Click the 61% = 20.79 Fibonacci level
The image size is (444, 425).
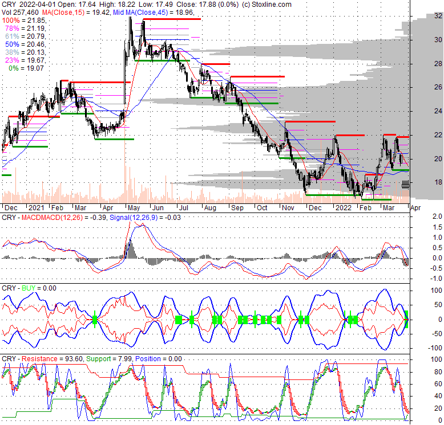[x=26, y=36]
